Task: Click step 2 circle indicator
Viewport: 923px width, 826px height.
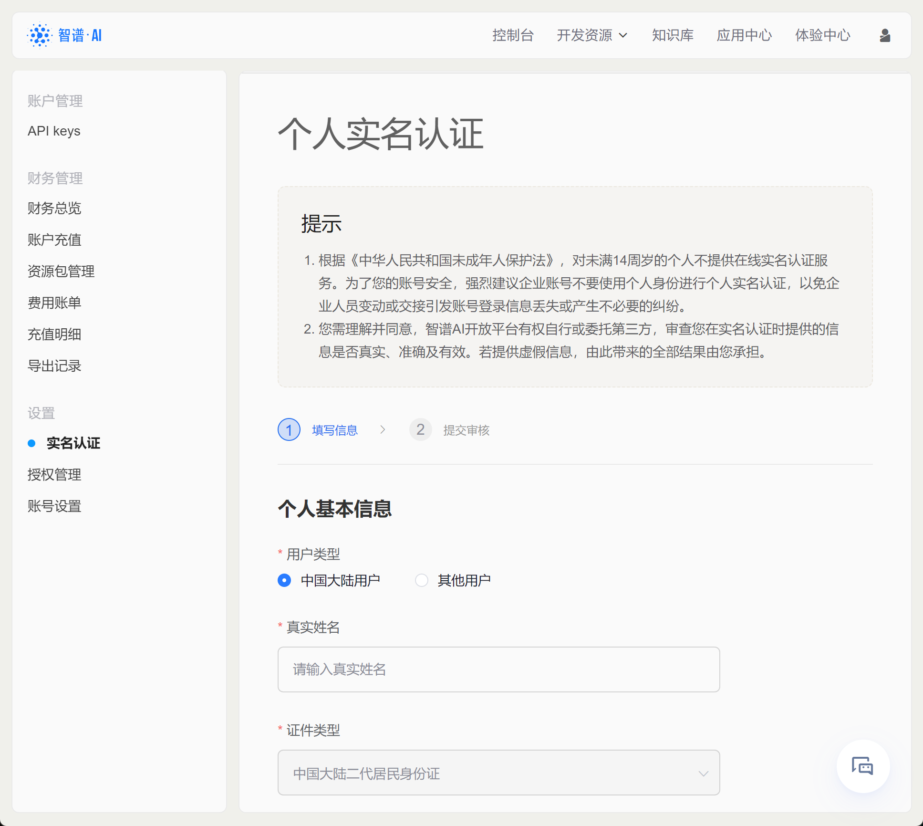Action: click(x=420, y=430)
